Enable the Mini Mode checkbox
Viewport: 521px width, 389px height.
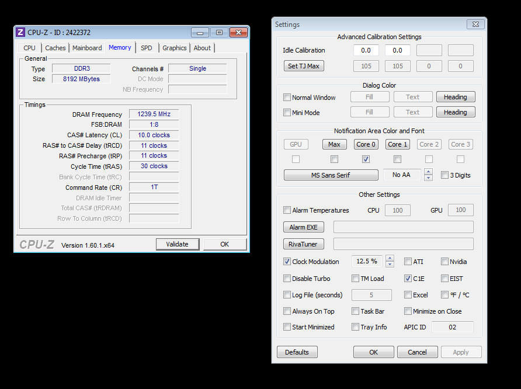coord(287,113)
